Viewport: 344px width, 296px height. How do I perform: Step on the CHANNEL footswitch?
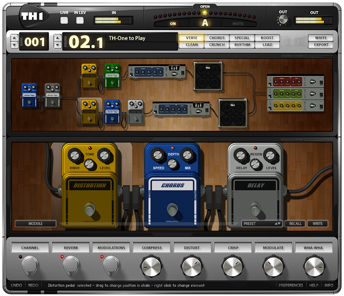click(x=30, y=266)
